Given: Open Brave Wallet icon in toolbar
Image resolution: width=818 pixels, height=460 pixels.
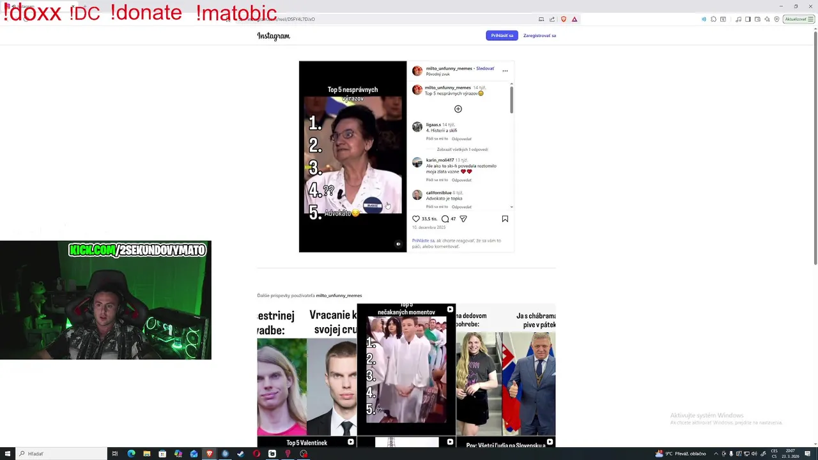Looking at the screenshot, I should [x=757, y=19].
